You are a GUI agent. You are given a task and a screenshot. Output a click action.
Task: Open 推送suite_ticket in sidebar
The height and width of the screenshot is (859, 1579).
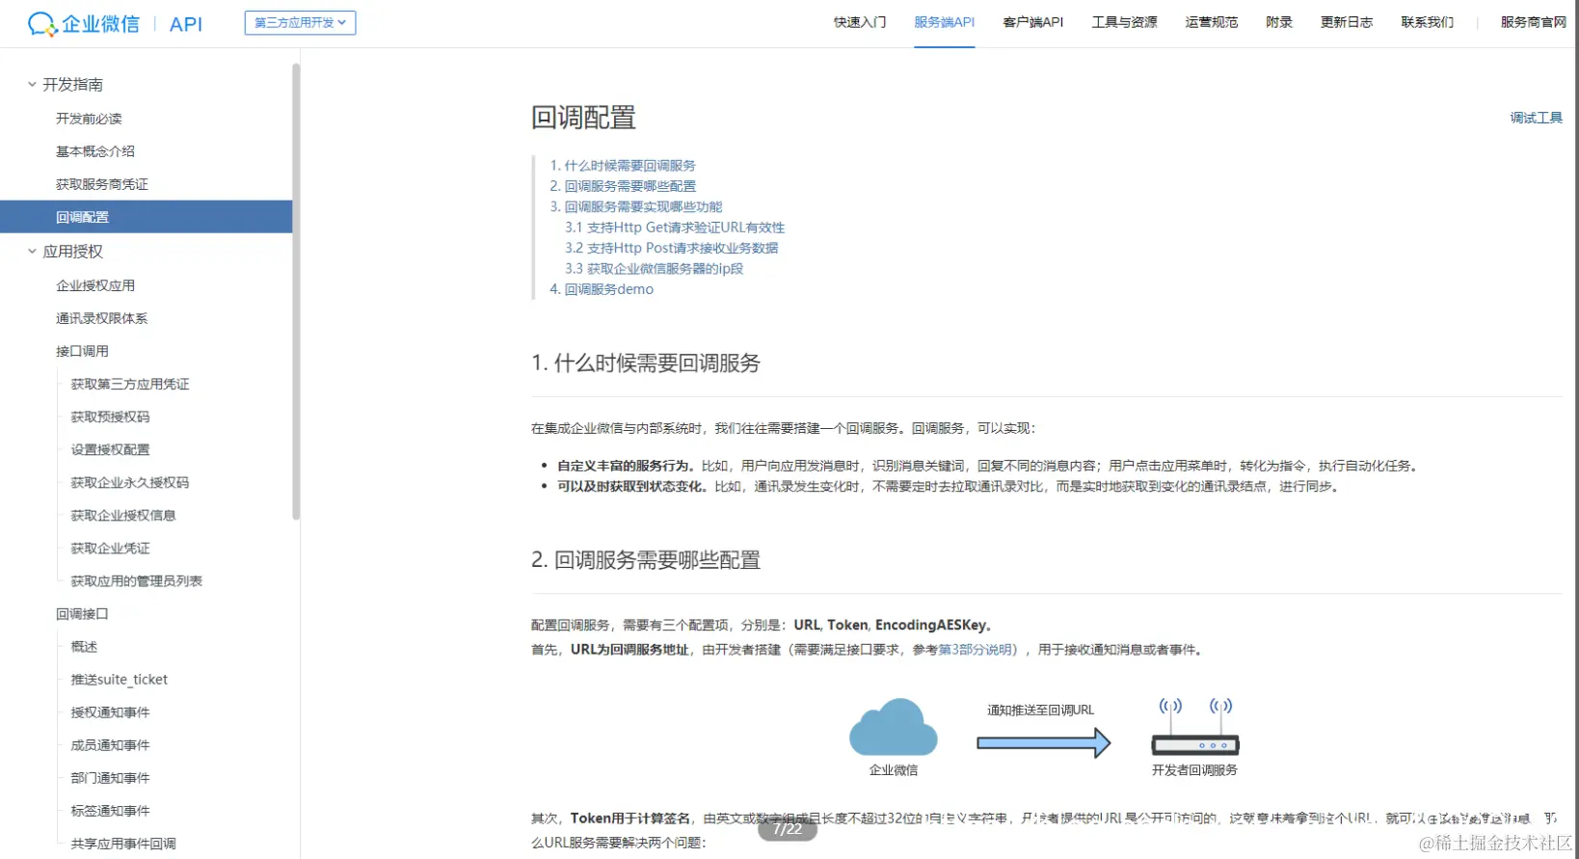pos(120,679)
